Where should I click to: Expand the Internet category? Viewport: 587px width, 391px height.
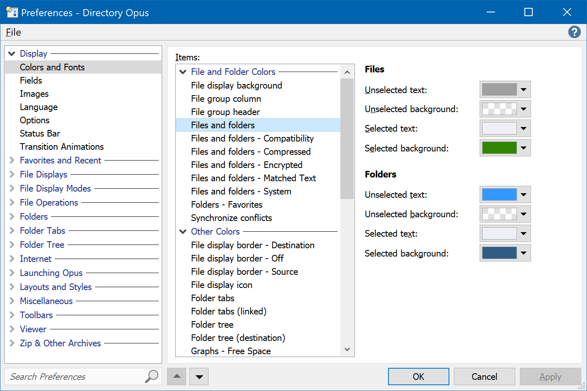click(12, 259)
